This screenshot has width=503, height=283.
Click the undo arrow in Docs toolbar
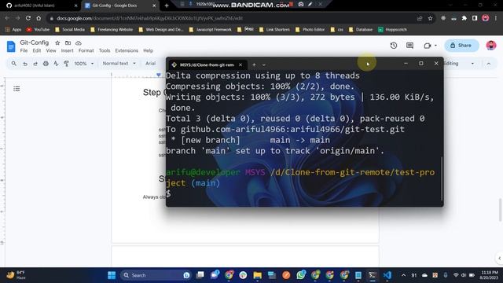click(25, 64)
